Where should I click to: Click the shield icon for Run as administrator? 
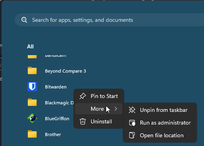[x=132, y=123]
